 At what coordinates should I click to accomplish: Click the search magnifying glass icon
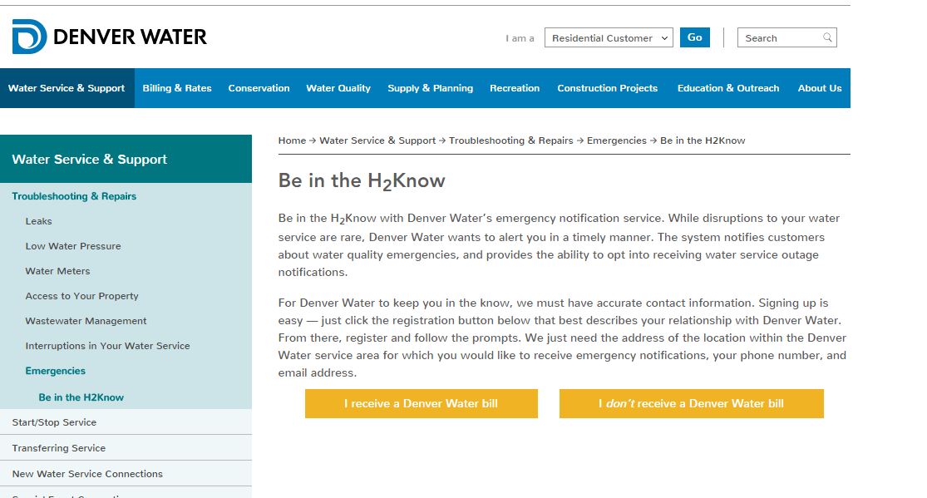tap(828, 37)
